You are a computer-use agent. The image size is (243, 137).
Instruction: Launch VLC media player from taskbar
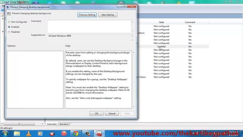(28, 134)
